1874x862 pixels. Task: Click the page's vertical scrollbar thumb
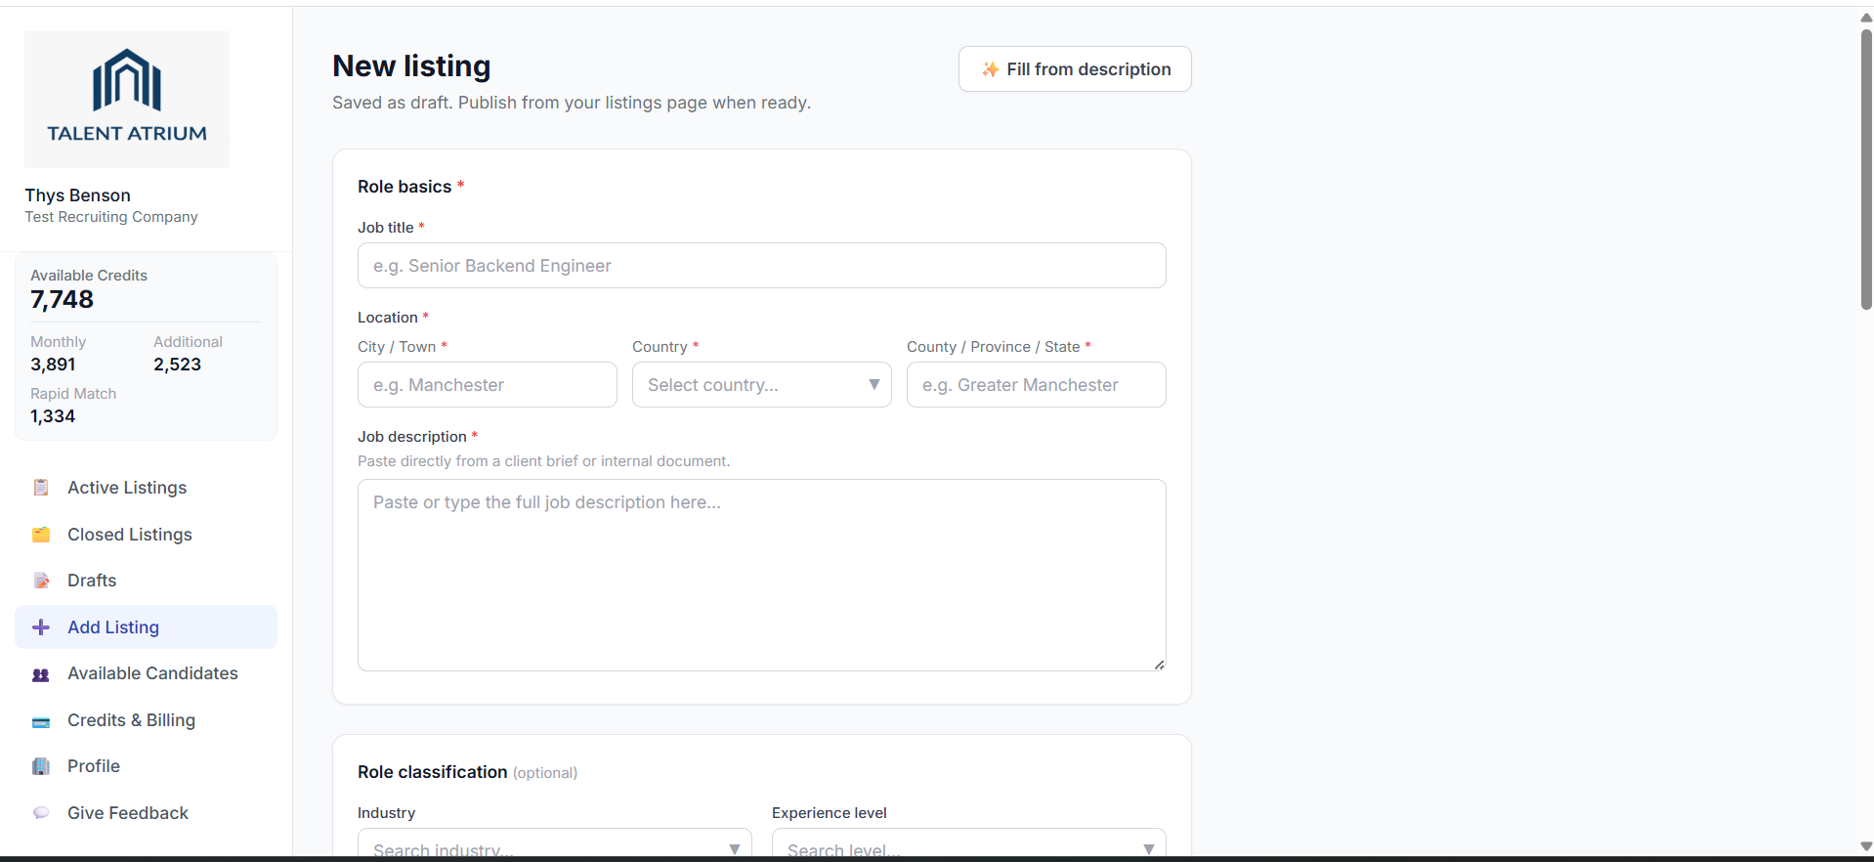[1866, 166]
